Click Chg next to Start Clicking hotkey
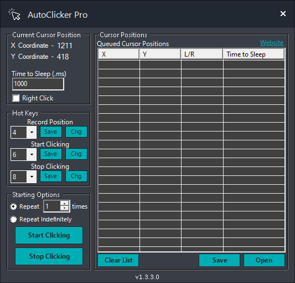Viewport: 295px width, 283px height. point(76,154)
